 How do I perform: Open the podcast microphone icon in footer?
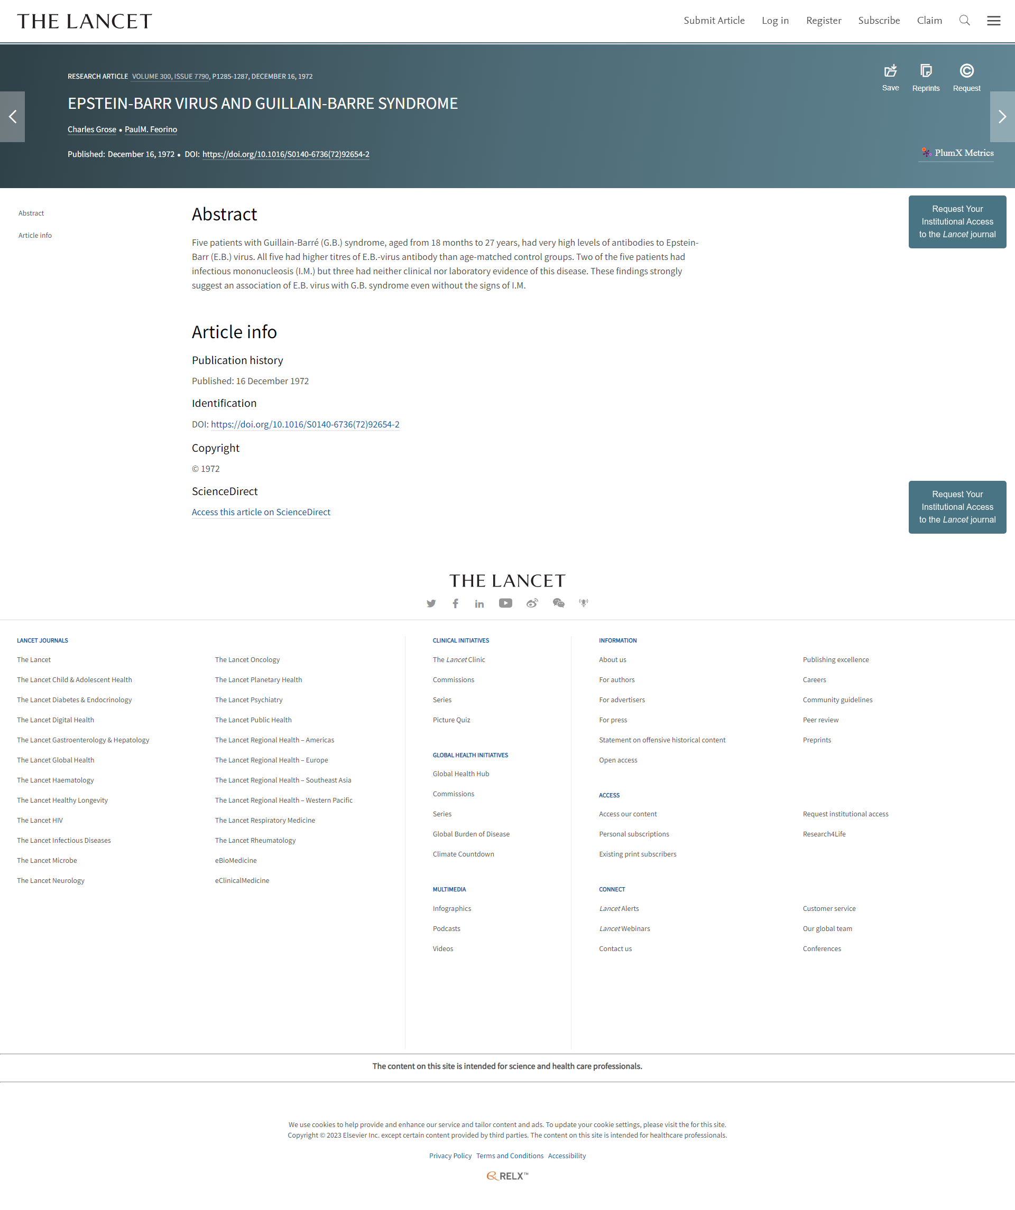(x=583, y=603)
